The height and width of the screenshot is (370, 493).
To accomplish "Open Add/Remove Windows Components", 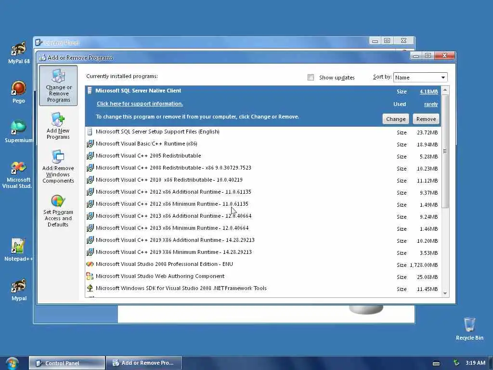I will (x=58, y=166).
